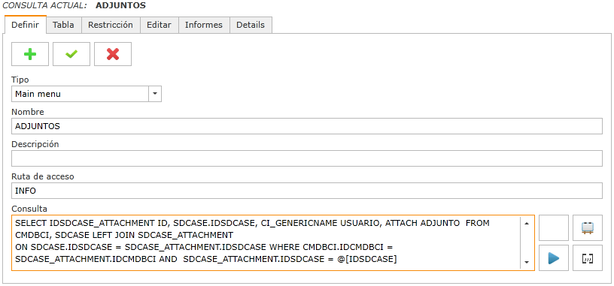The height and width of the screenshot is (286, 614).
Task: Open the Main menu combo box
Action: pyautogui.click(x=87, y=94)
